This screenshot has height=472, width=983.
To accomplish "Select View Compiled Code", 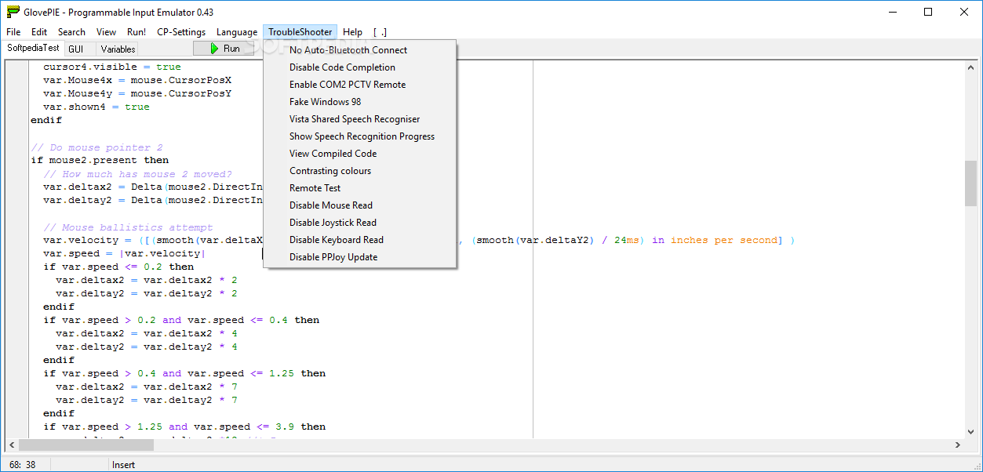I will (360, 154).
